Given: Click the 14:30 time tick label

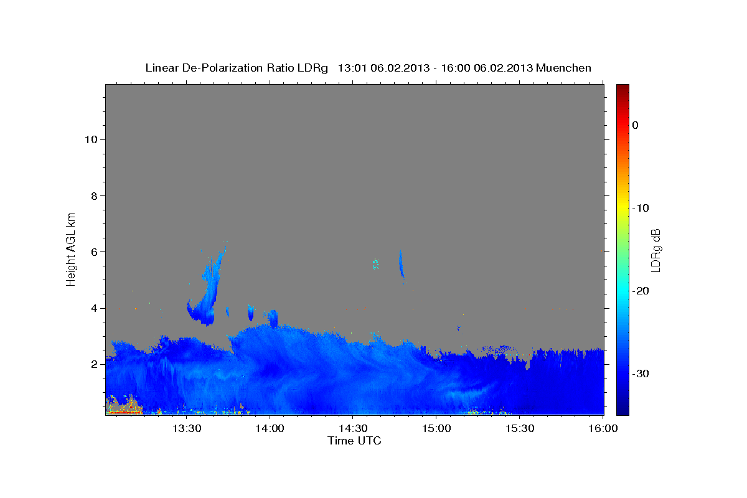Looking at the screenshot, I should pos(352,429).
